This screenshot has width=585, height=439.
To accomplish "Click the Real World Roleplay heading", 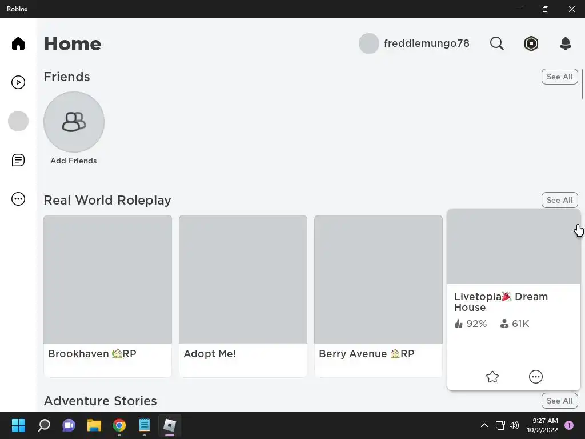I will pos(107,201).
